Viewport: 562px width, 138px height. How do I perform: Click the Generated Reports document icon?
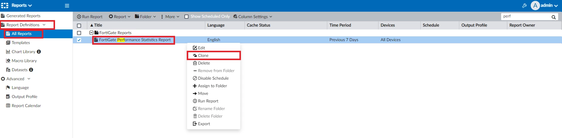pos(3,16)
